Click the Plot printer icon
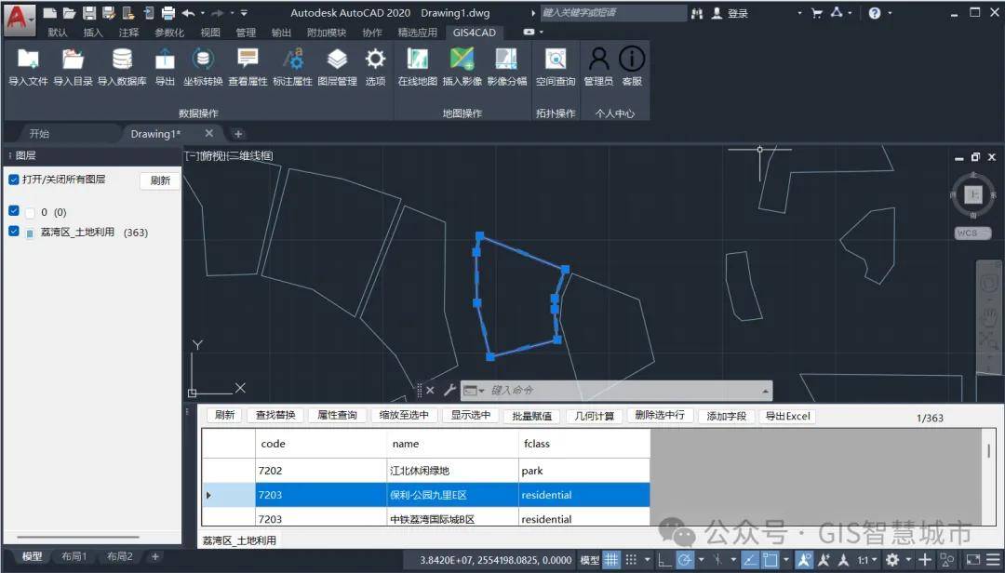 [167, 13]
